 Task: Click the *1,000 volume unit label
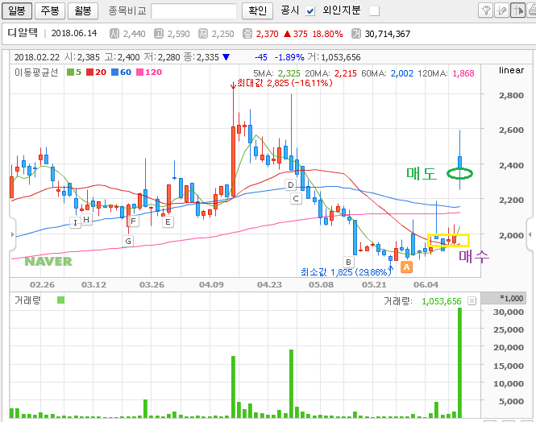tap(511, 299)
